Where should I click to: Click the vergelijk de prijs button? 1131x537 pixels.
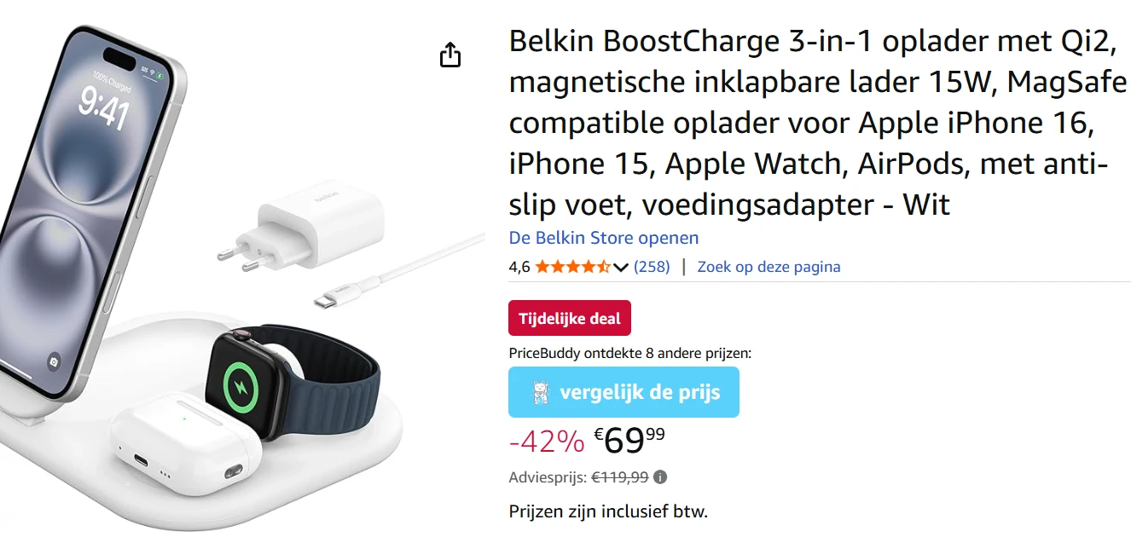tap(623, 392)
